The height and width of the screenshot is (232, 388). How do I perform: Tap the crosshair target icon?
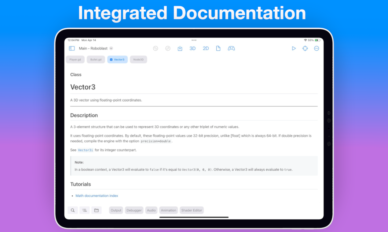305,48
